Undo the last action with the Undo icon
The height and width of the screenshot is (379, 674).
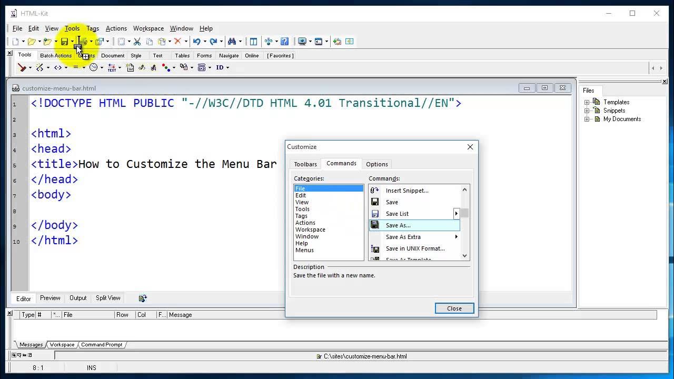coord(197,41)
